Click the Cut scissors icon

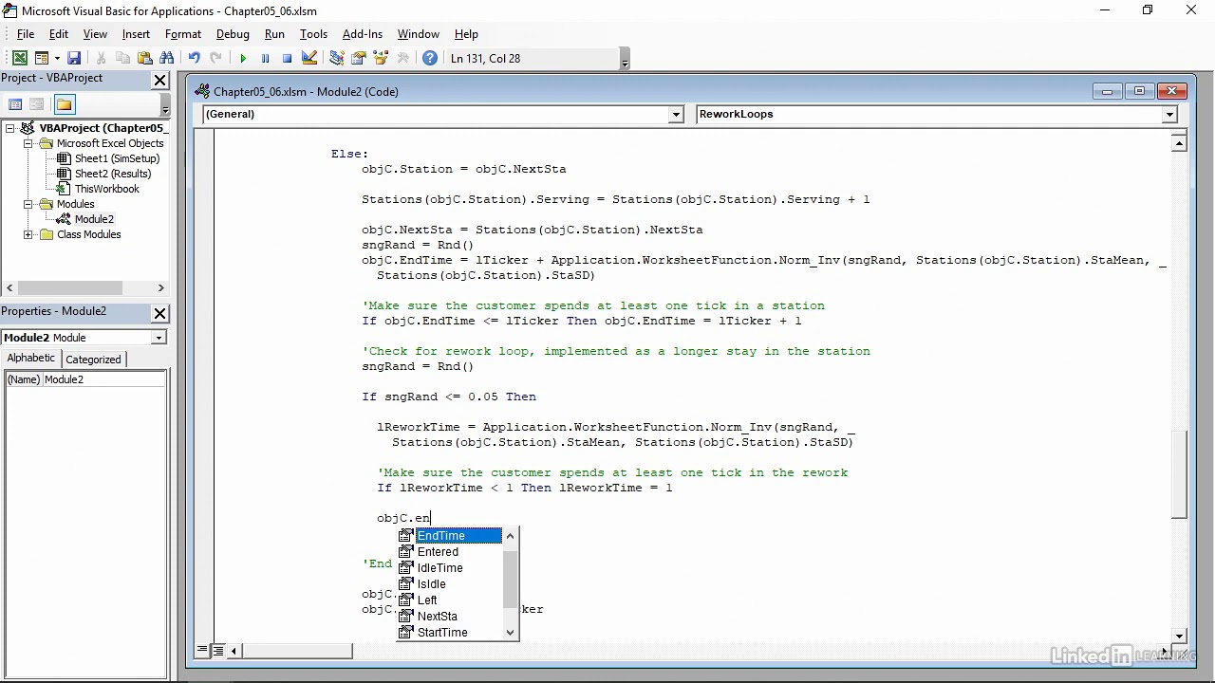coord(101,58)
